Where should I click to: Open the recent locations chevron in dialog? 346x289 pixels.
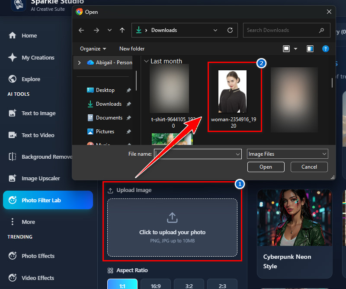[x=109, y=30]
